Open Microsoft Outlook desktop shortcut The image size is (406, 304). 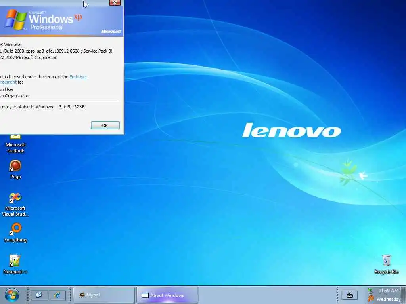pos(15,144)
